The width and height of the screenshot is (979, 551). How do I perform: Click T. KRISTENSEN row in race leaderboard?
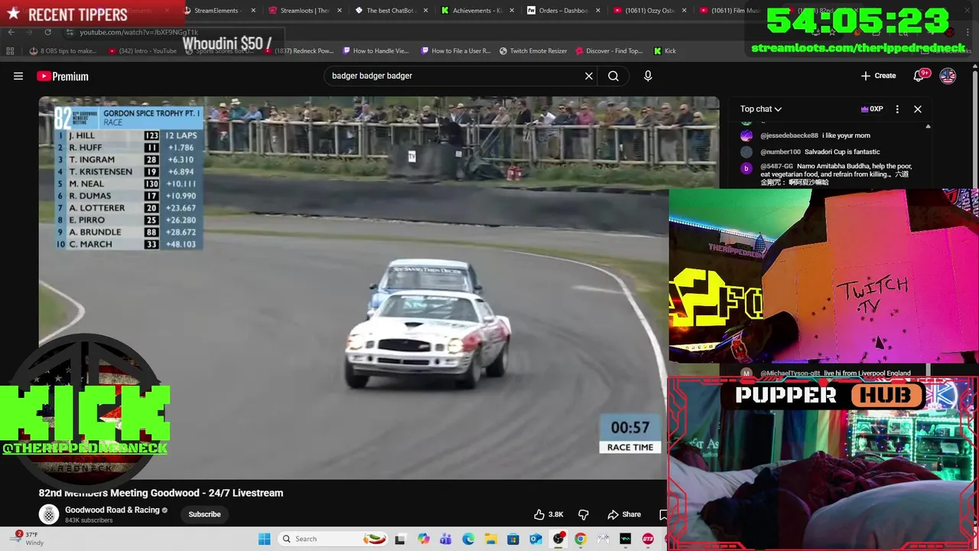[x=127, y=171]
